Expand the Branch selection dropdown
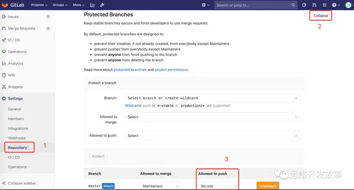 tap(212, 98)
